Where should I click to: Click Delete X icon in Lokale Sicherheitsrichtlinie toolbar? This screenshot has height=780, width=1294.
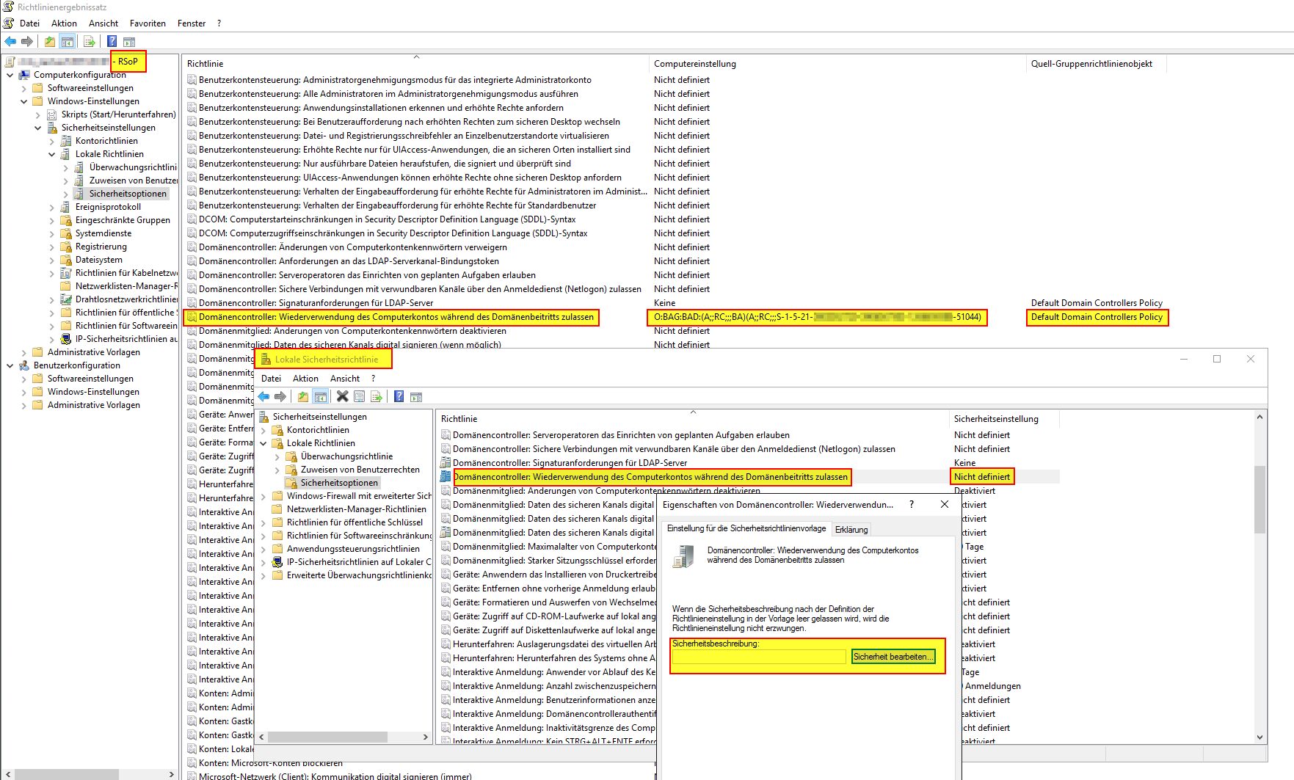(342, 397)
